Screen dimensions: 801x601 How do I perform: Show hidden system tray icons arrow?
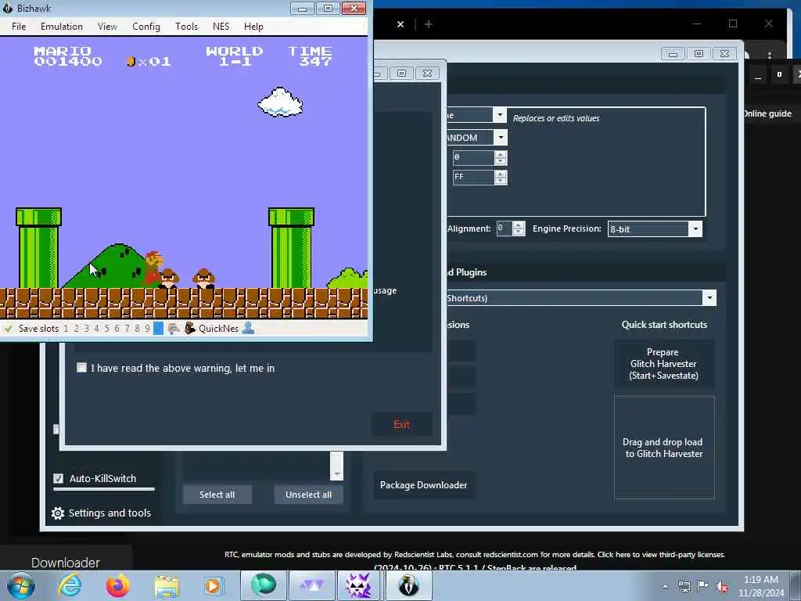pyautogui.click(x=665, y=586)
